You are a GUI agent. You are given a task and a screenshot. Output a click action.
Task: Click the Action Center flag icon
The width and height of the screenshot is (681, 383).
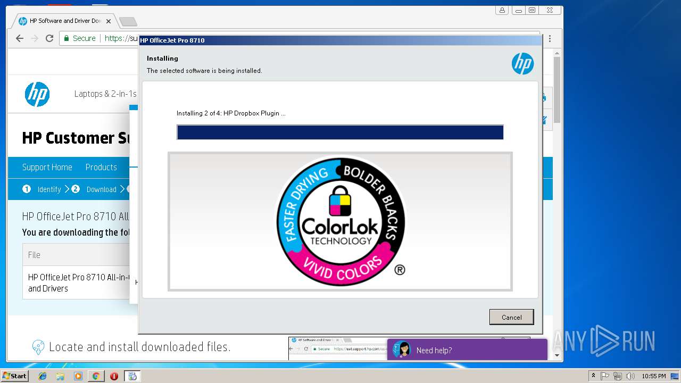click(605, 376)
